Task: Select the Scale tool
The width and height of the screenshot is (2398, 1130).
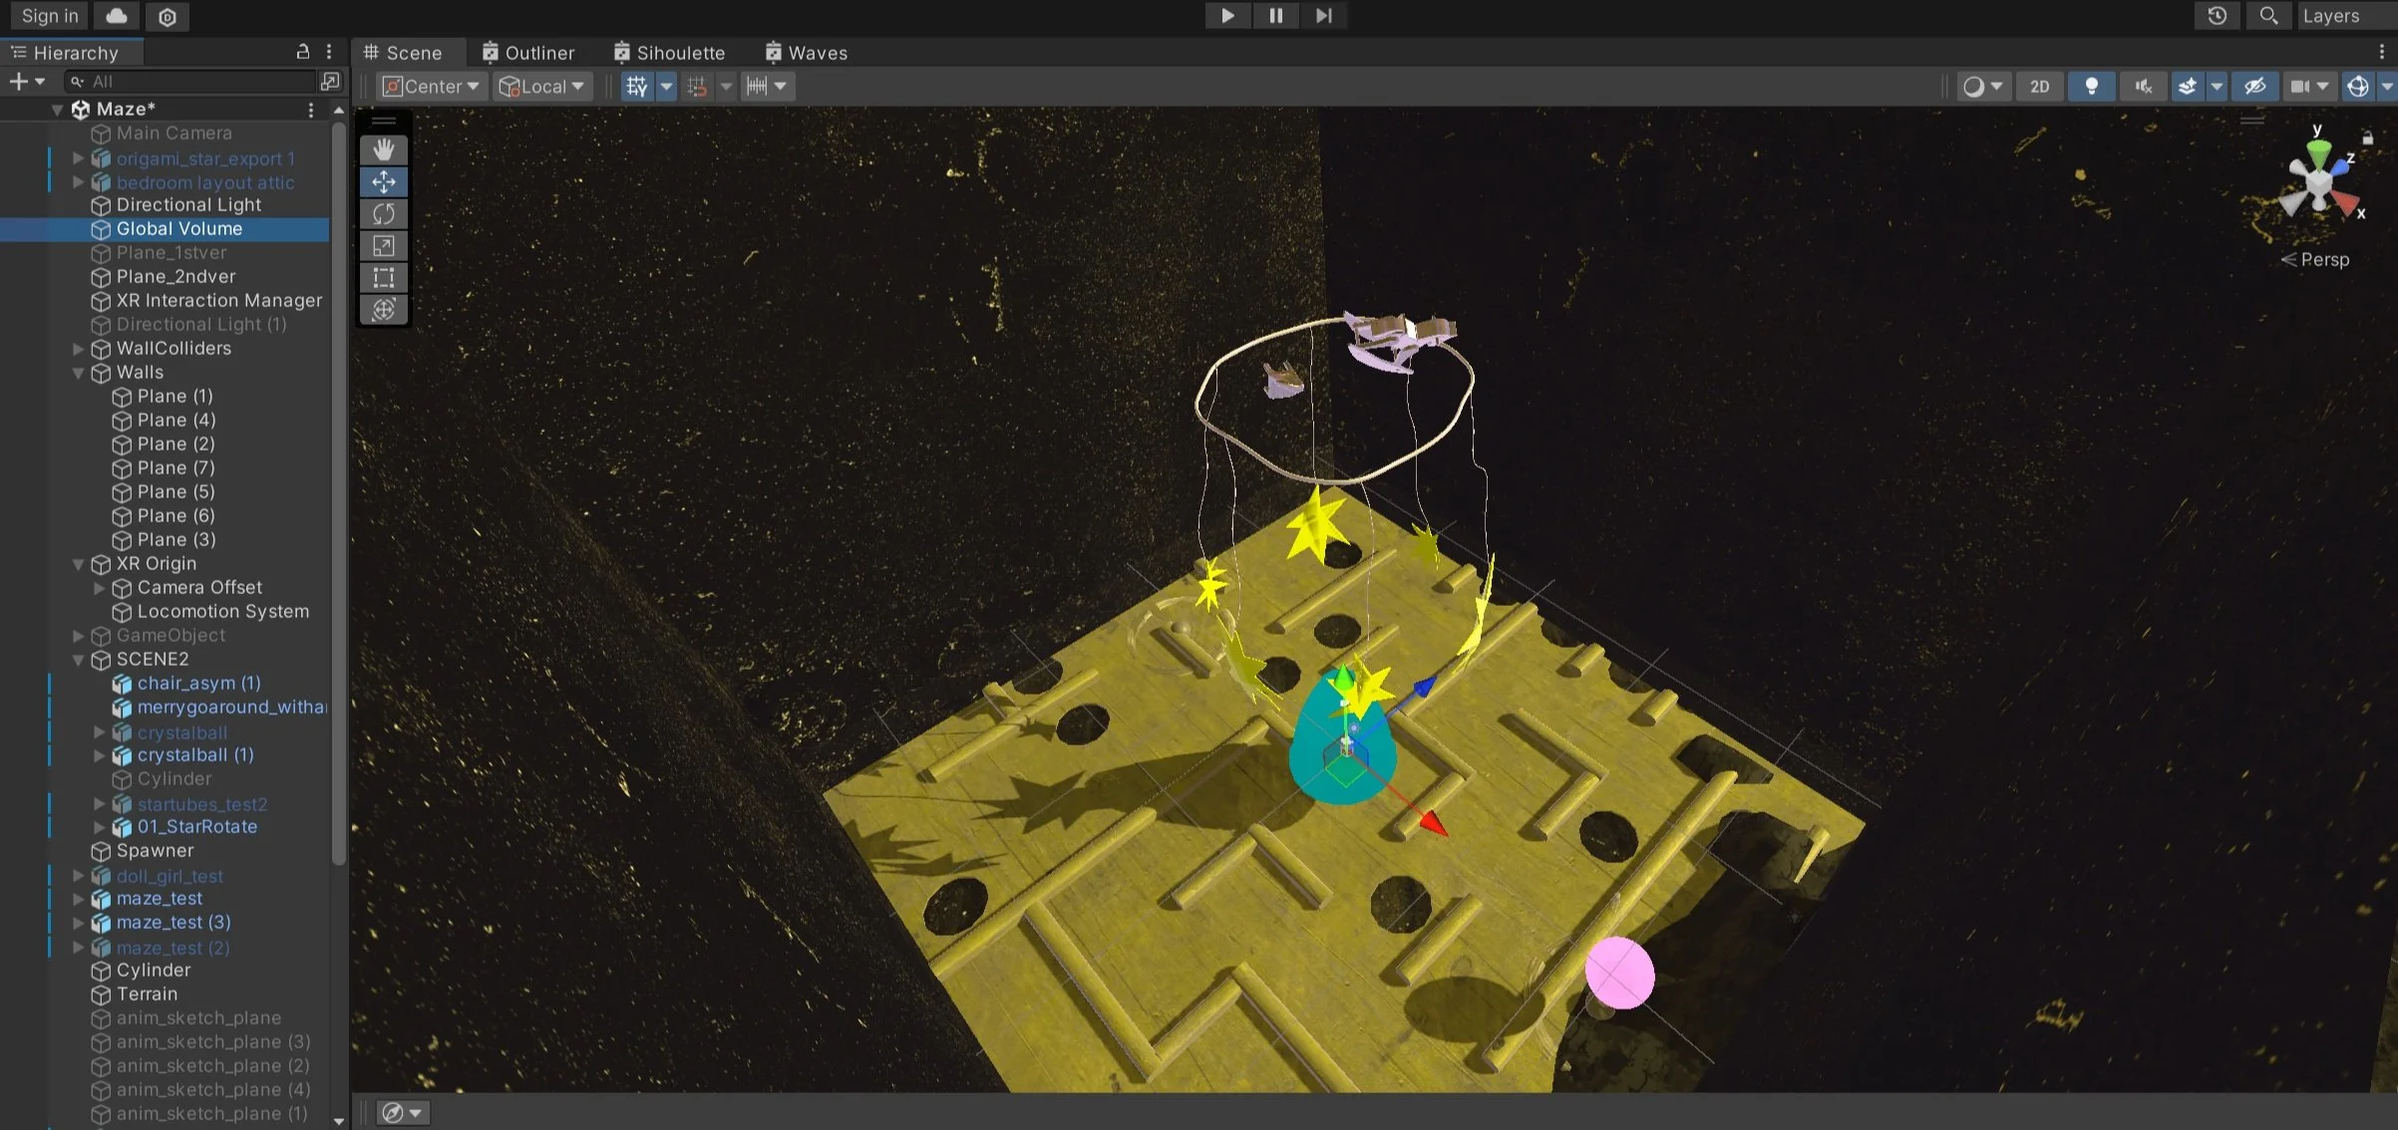Action: (384, 246)
